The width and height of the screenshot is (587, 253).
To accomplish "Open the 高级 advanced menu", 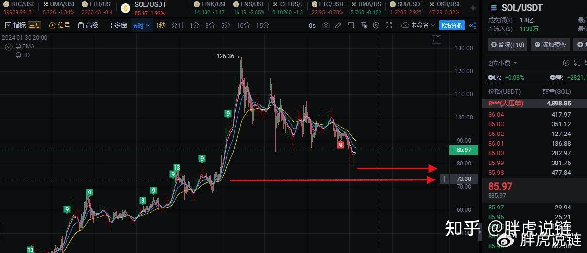I will (x=88, y=25).
